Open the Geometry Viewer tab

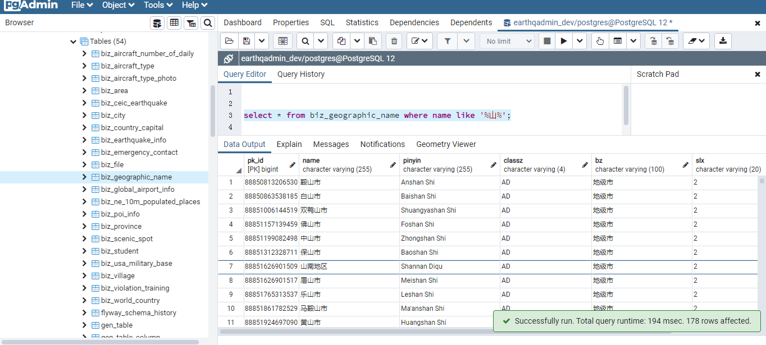(x=446, y=144)
